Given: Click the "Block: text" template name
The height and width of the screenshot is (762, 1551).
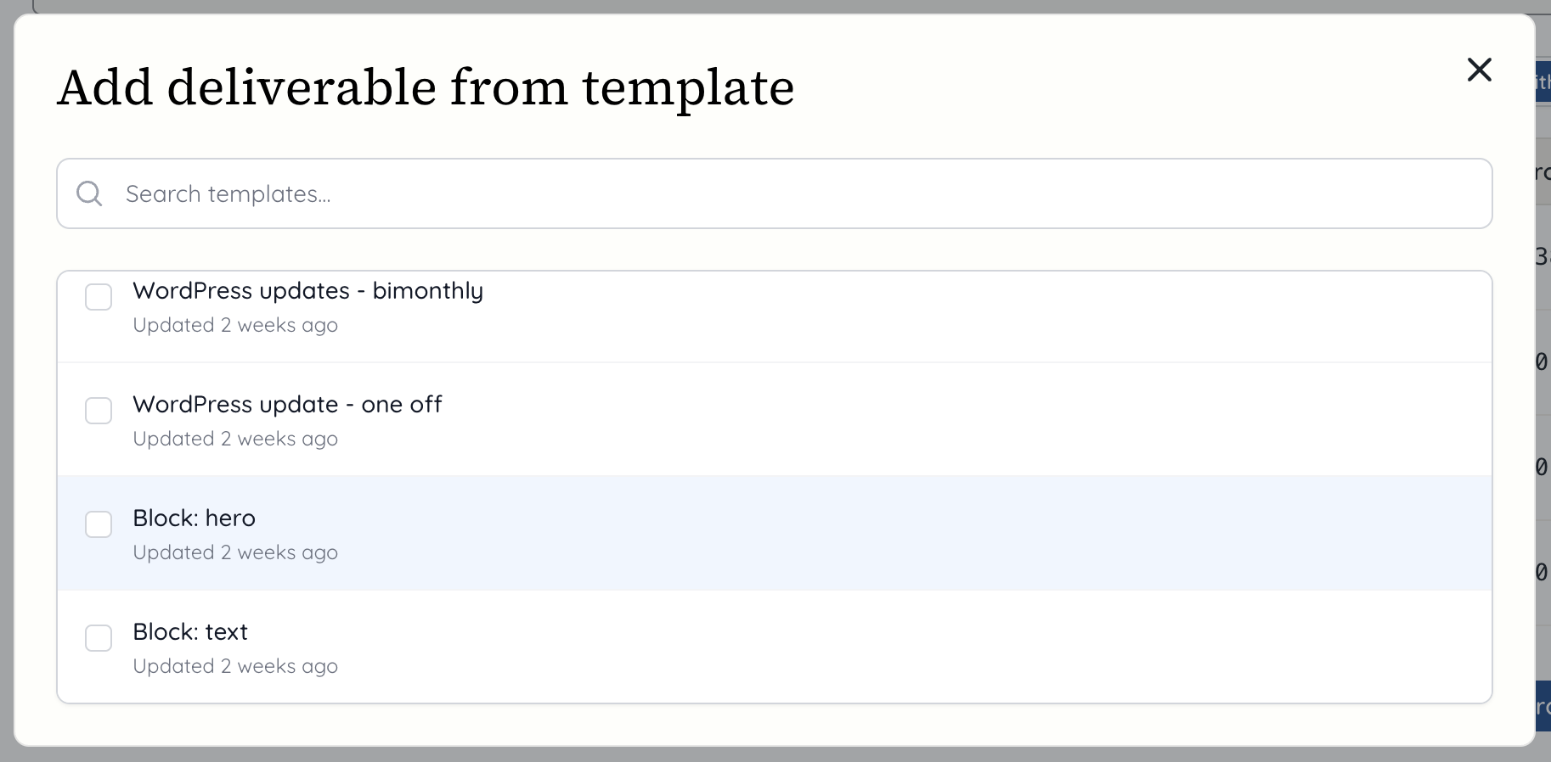Looking at the screenshot, I should (x=190, y=632).
